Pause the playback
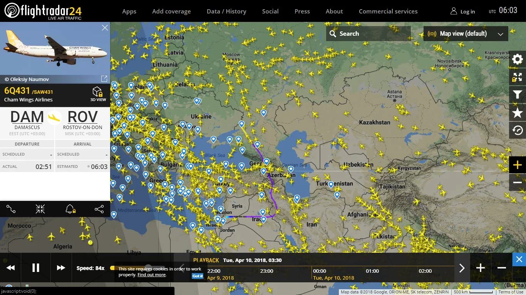526x295 pixels. (35, 268)
